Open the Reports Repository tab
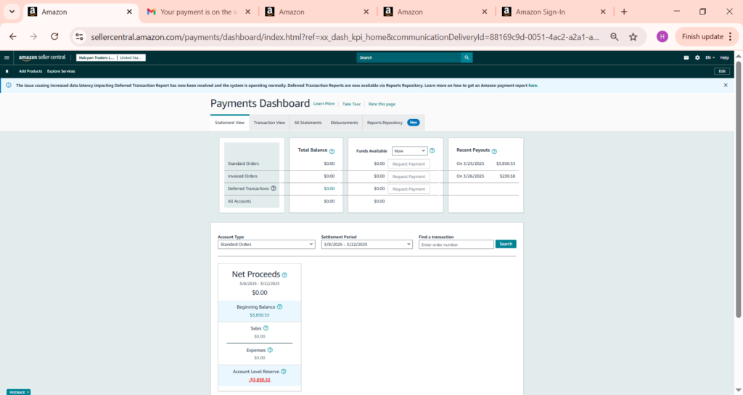743x395 pixels. point(385,123)
